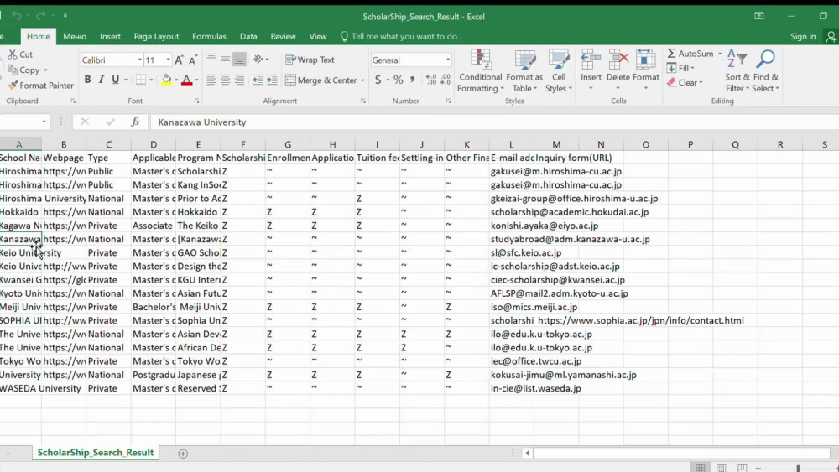Open the Formulas tab
The image size is (839, 472).
(209, 36)
